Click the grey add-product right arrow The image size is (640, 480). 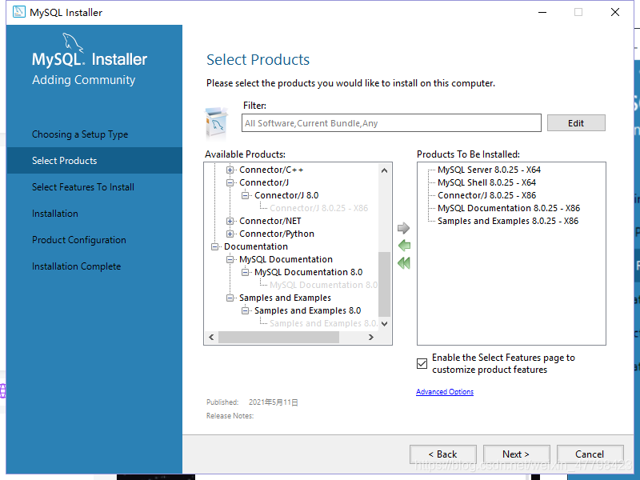coord(403,228)
